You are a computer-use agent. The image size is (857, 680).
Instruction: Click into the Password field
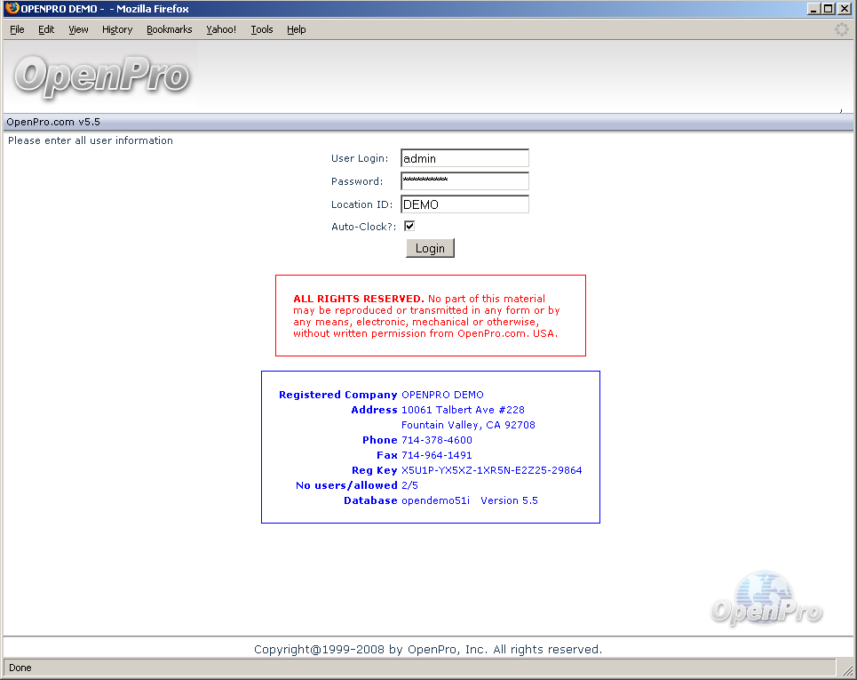[464, 181]
